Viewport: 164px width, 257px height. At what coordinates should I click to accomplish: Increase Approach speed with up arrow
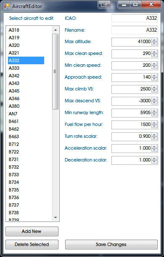click(154, 76)
